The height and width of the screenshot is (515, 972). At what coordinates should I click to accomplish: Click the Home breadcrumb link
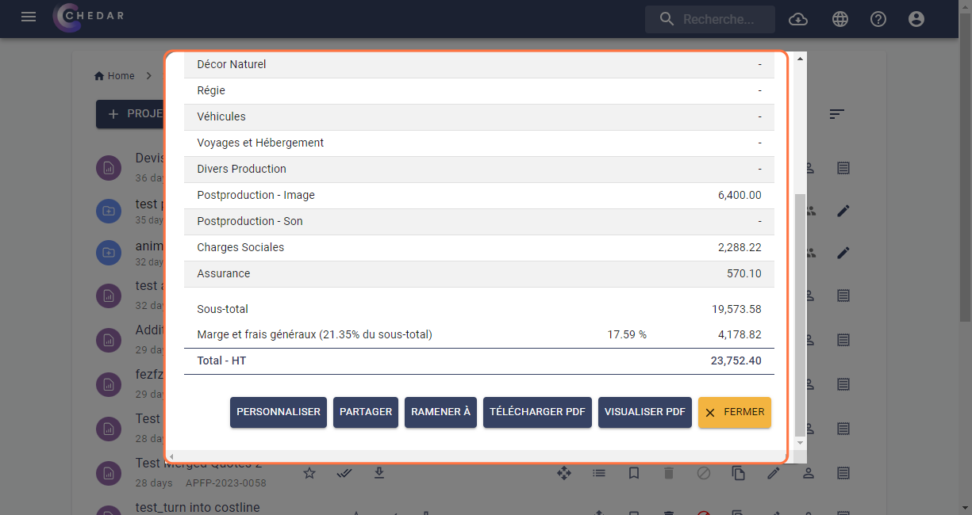point(114,76)
